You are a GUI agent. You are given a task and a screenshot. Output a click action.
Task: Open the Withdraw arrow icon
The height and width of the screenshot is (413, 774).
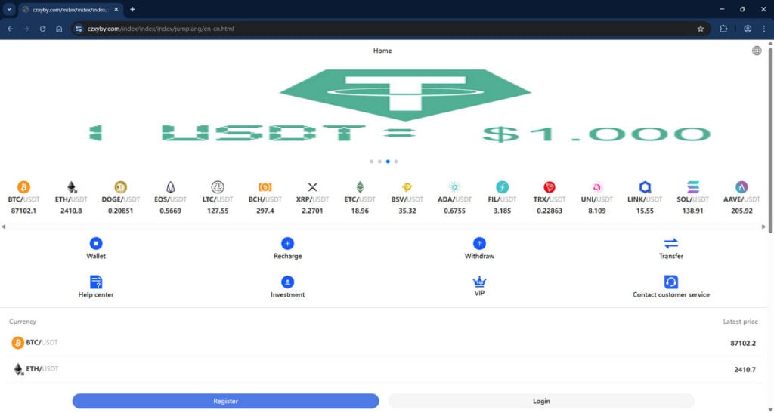click(479, 243)
